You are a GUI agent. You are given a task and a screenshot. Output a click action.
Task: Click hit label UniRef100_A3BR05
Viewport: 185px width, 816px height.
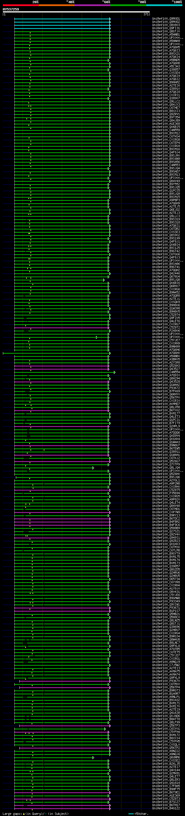tap(166, 359)
